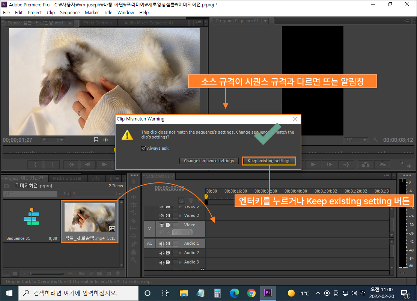Click the Find icon in Project panel footer

point(91,273)
